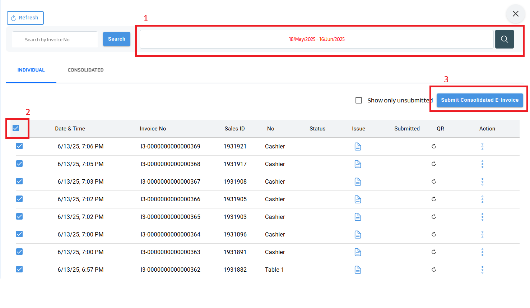Close the invoice dialog with X

coord(516,14)
